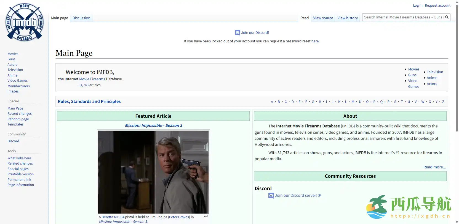Click the Discord icon under Community Resources

[271, 196]
